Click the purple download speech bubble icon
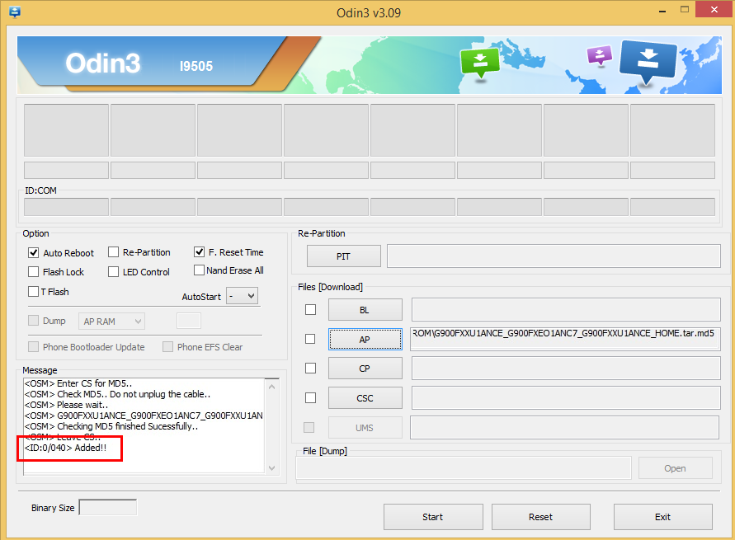 600,55
